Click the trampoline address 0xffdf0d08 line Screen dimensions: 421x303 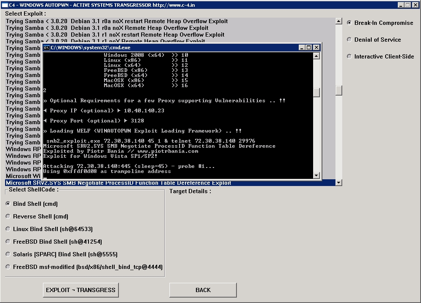[107, 171]
